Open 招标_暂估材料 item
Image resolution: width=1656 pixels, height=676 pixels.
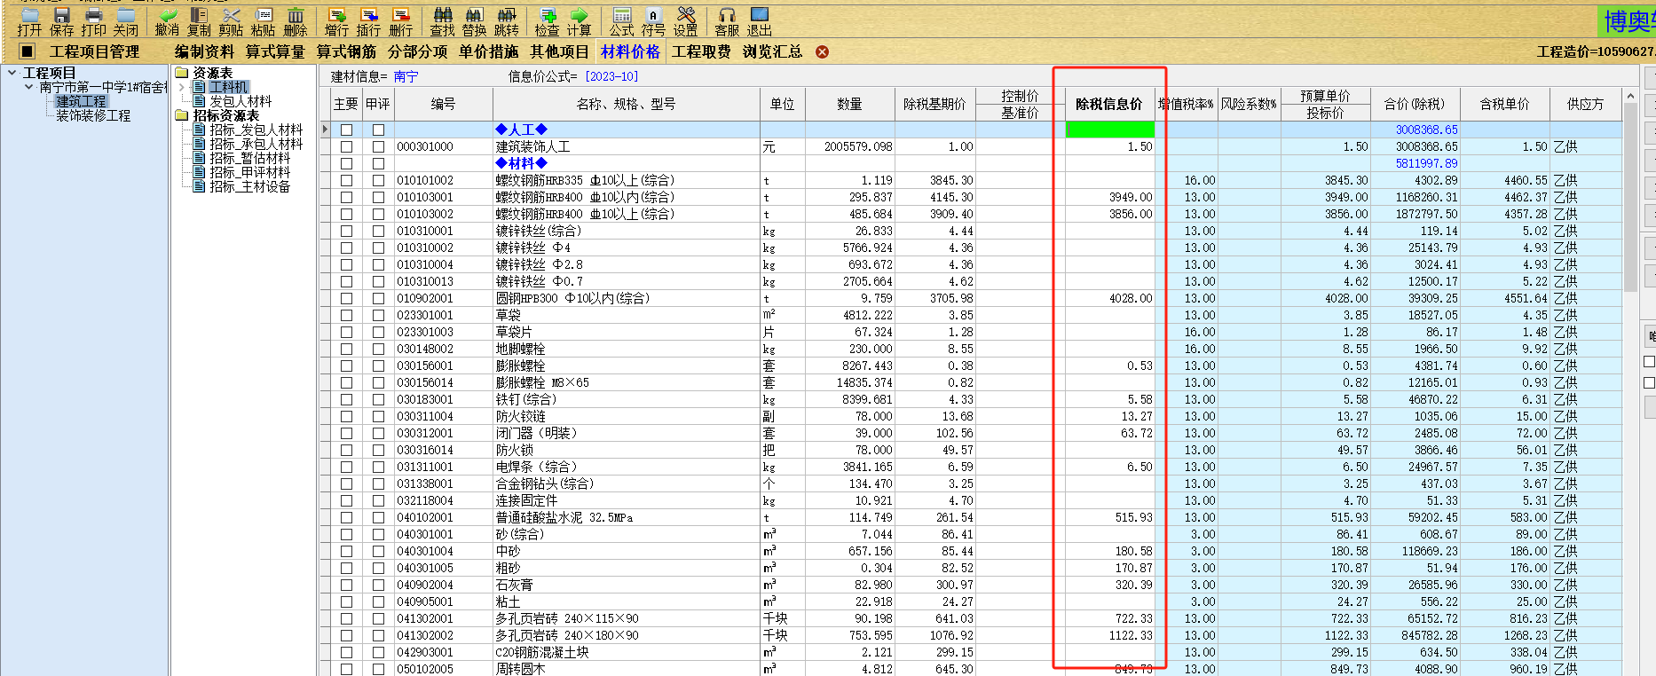pyautogui.click(x=249, y=158)
